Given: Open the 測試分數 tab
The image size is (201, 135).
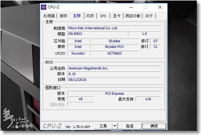Looking at the screenshot, I should [133, 16].
